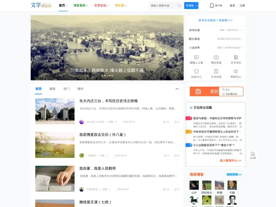
Task: Click comment icon on 我自豪，我是人民教师 post
Action: (x=176, y=189)
